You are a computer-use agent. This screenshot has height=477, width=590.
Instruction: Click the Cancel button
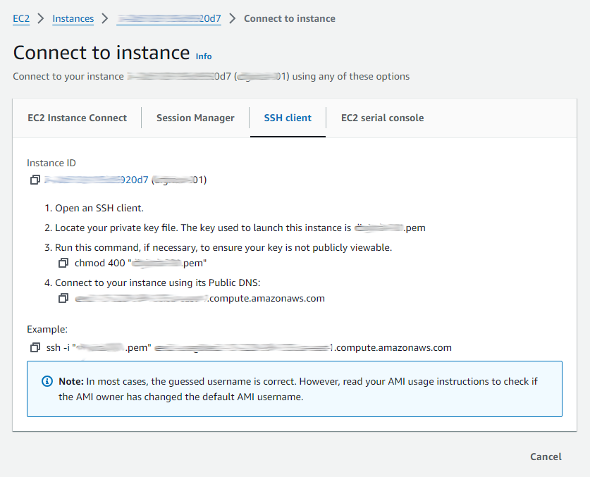pos(546,457)
